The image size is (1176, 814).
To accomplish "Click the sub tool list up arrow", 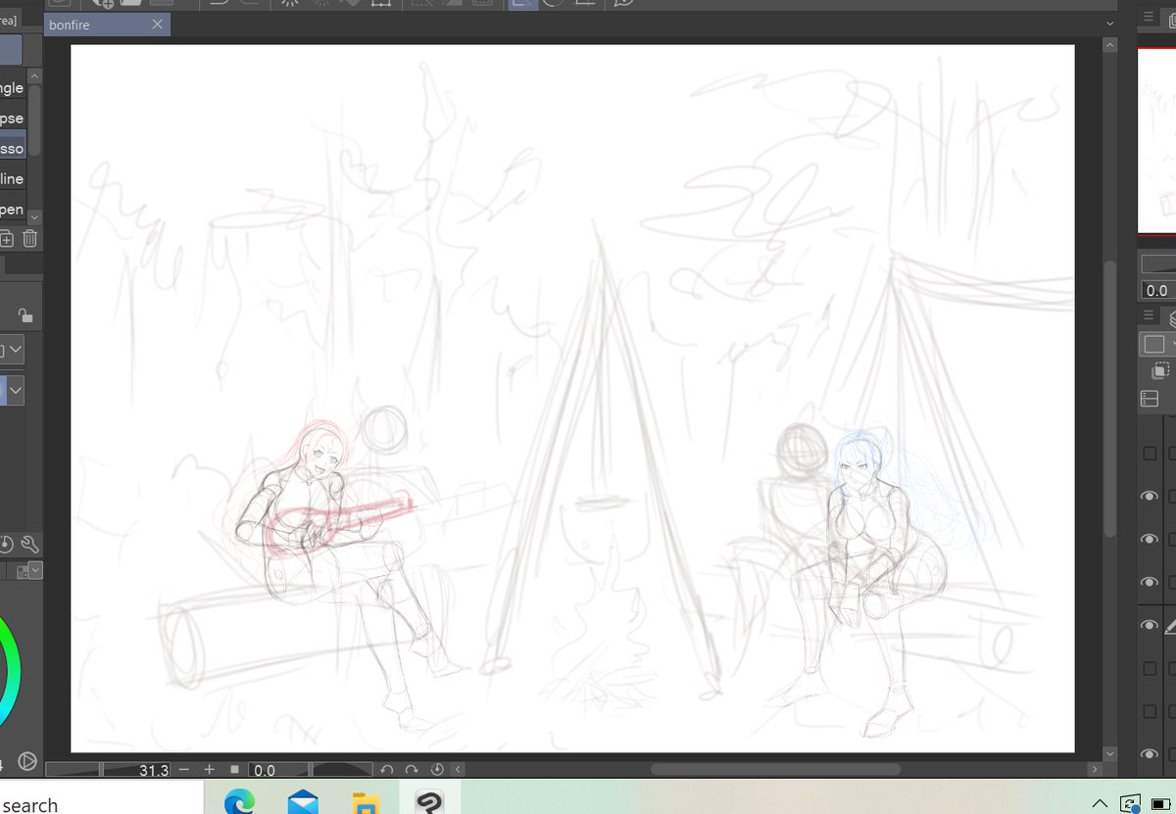I will (x=34, y=75).
